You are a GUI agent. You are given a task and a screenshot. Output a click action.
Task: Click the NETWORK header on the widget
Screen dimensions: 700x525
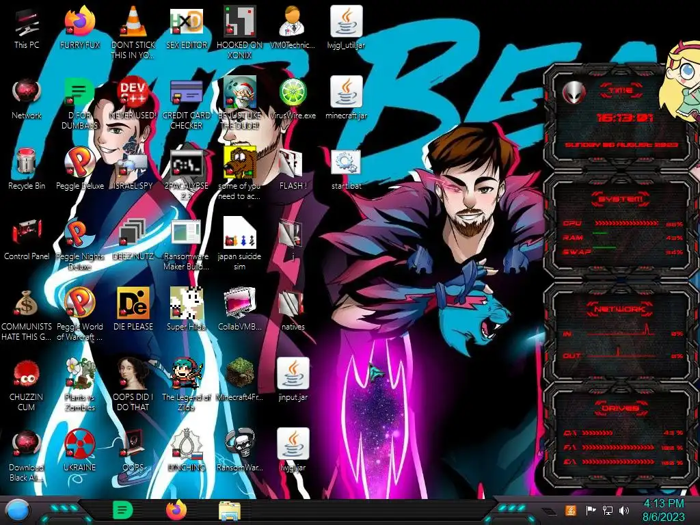pos(621,309)
